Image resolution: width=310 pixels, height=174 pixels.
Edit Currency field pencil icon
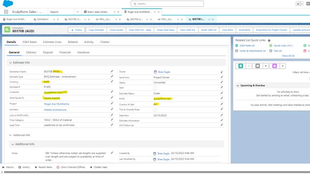click(x=112, y=82)
